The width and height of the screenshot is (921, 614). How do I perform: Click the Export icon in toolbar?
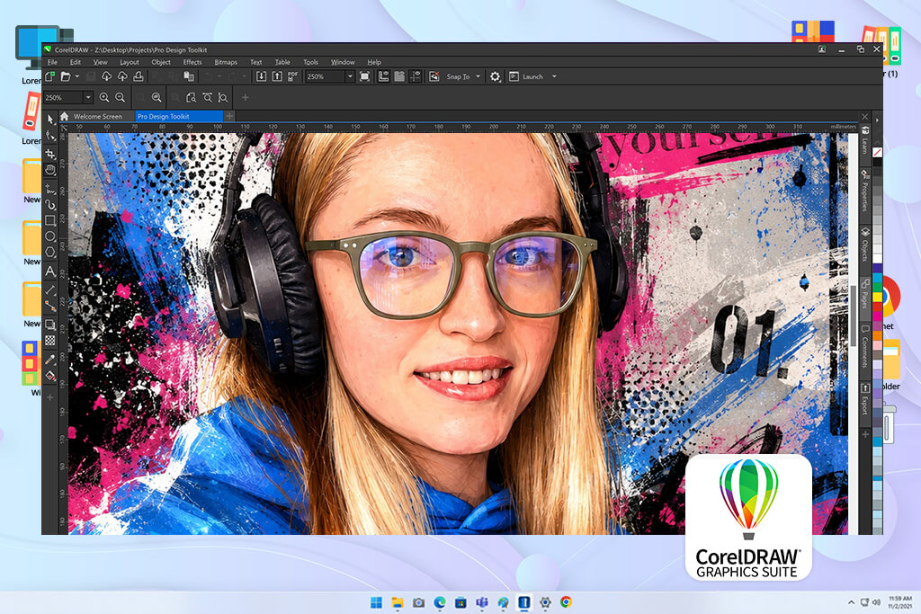(x=277, y=76)
